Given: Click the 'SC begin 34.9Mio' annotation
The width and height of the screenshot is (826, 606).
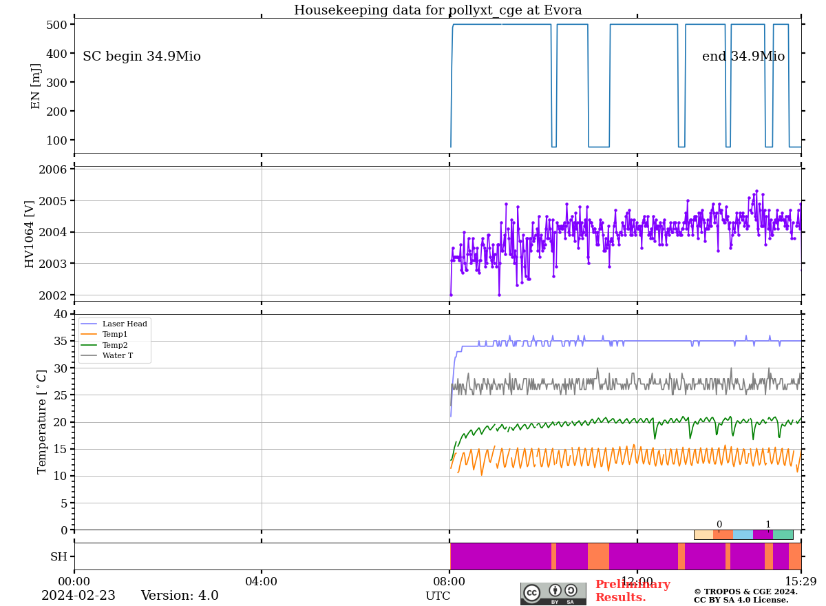Looking at the screenshot, I should pyautogui.click(x=142, y=57).
